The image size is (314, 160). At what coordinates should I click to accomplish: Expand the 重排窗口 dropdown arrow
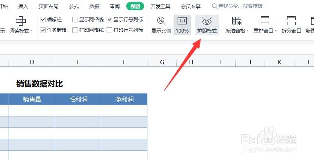tap(275, 31)
